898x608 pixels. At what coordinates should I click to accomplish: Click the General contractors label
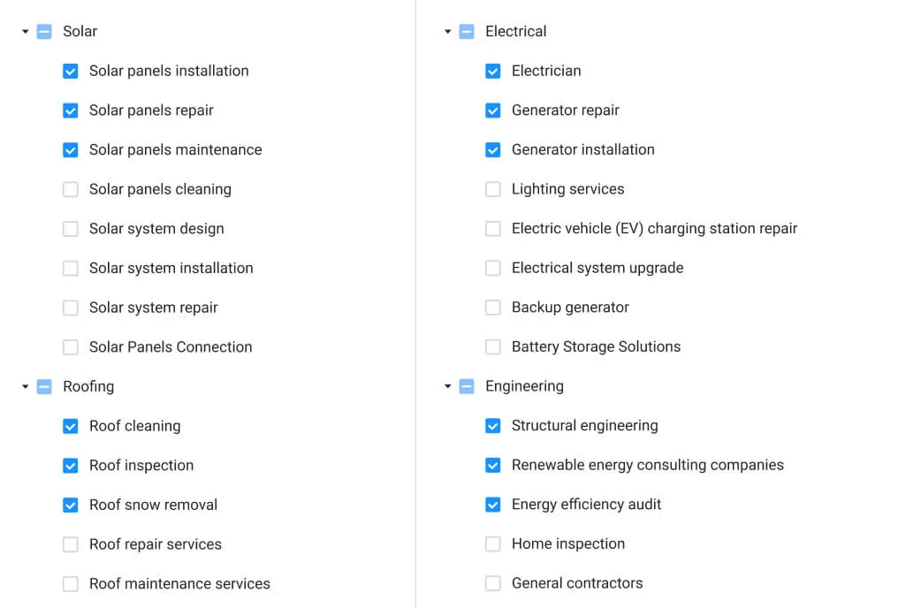click(576, 583)
